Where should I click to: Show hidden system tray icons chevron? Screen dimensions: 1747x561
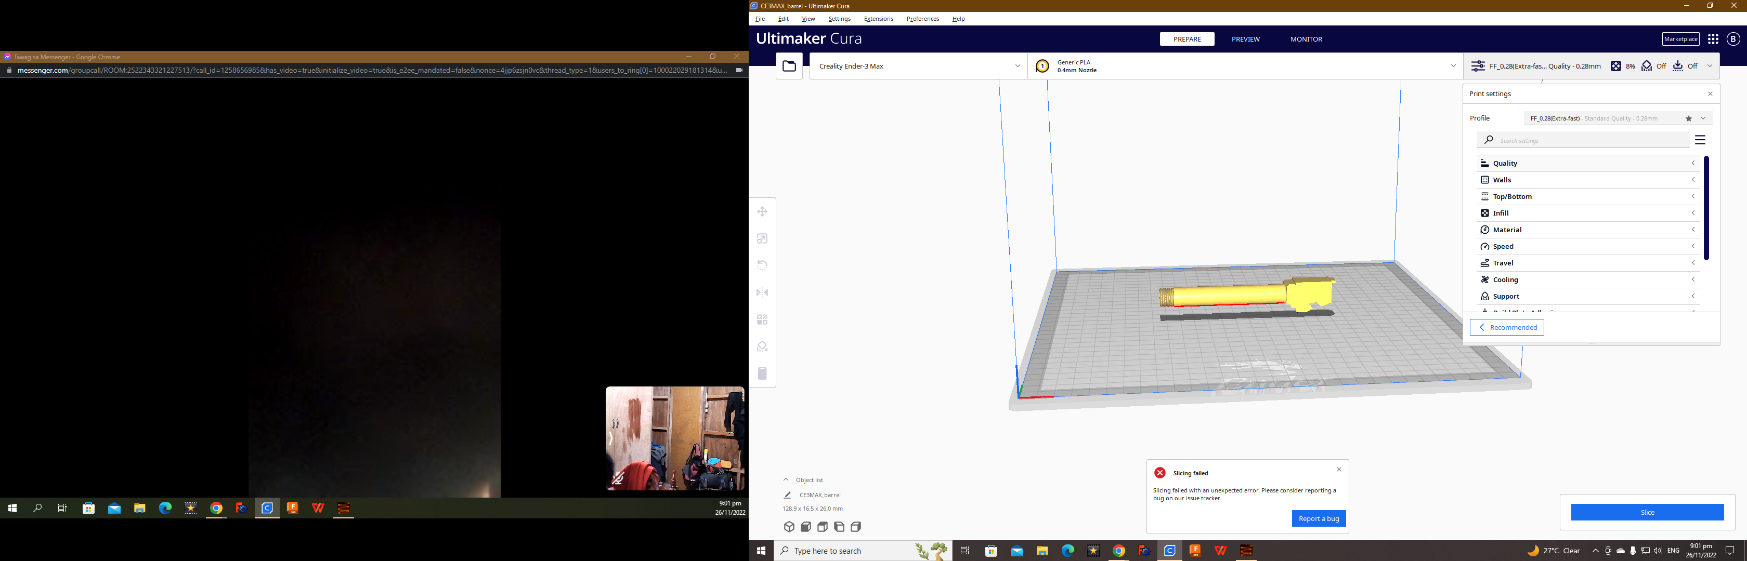[1595, 551]
